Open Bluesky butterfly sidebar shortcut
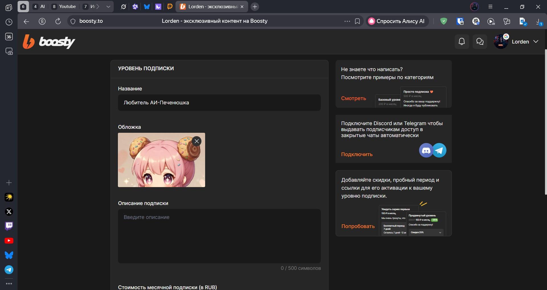The width and height of the screenshot is (547, 290). pos(9,255)
